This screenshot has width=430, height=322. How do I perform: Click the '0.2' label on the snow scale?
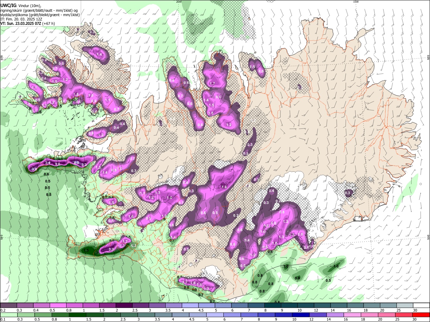[3, 310]
